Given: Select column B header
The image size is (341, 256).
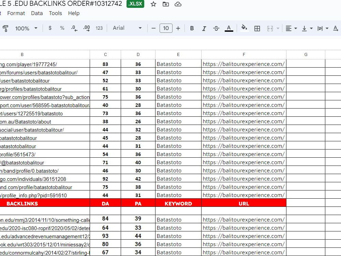Looking at the screenshot, I should [45, 55].
